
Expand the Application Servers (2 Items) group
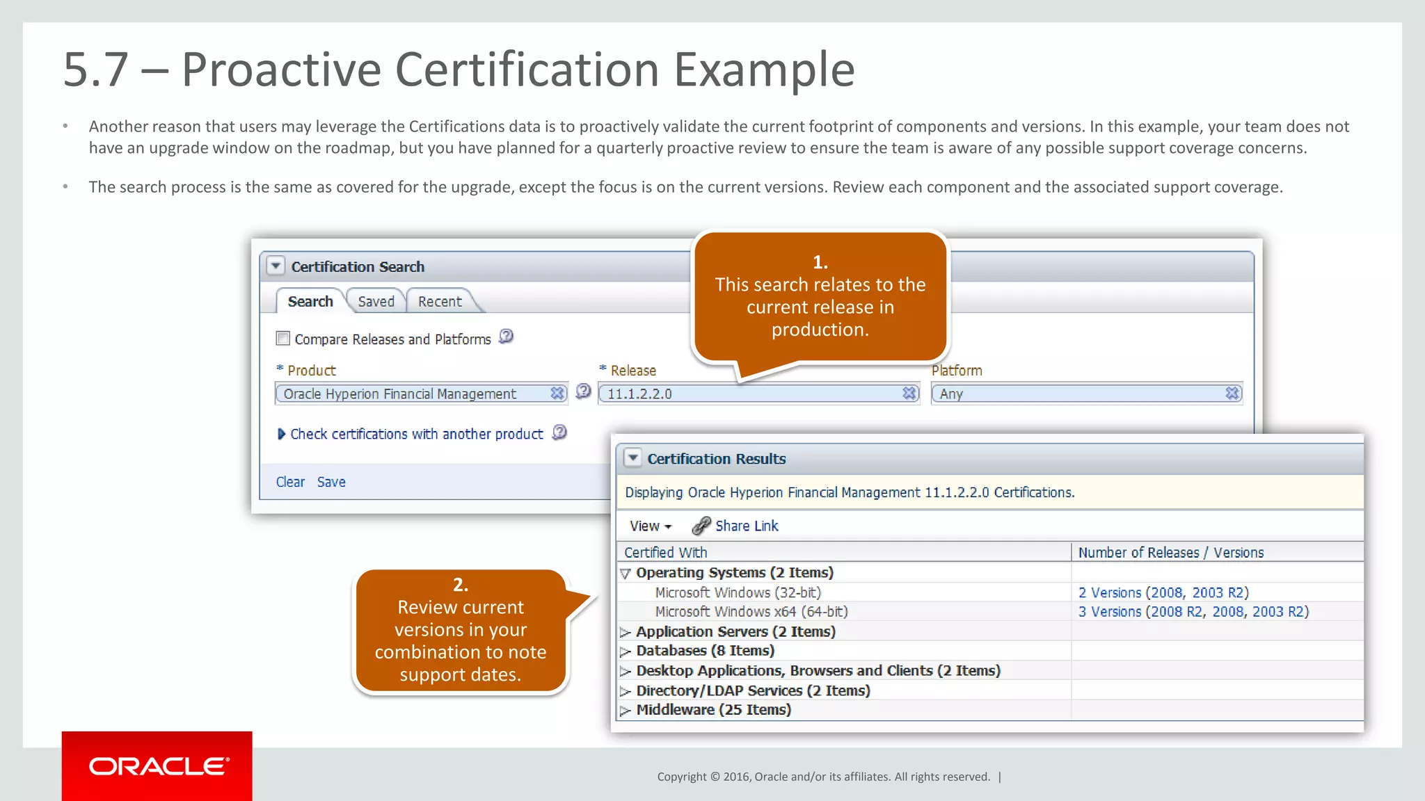pos(625,632)
